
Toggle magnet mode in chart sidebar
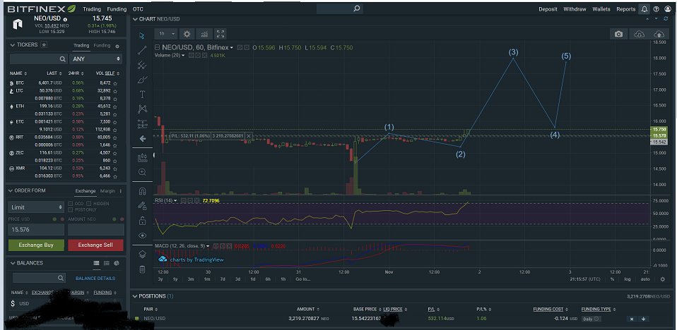pos(142,191)
